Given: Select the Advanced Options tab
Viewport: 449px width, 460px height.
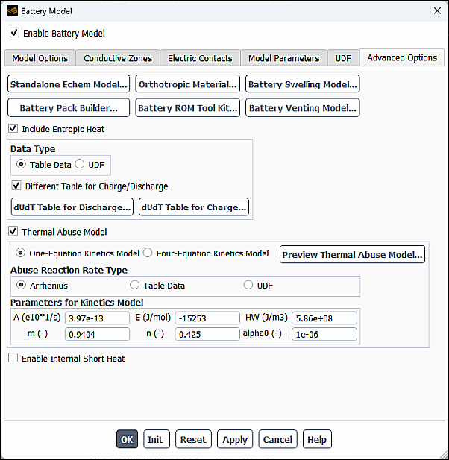Looking at the screenshot, I should (x=402, y=57).
